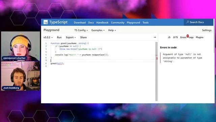
Task: Click the 'throw new Error' line
Action: tap(81, 49)
